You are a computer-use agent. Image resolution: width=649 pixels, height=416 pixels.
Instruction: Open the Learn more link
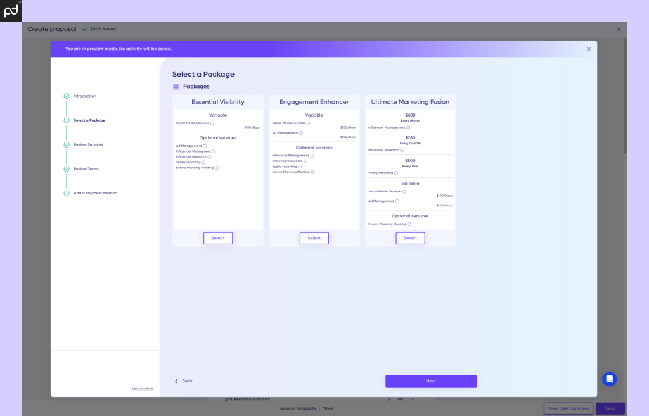click(x=143, y=388)
